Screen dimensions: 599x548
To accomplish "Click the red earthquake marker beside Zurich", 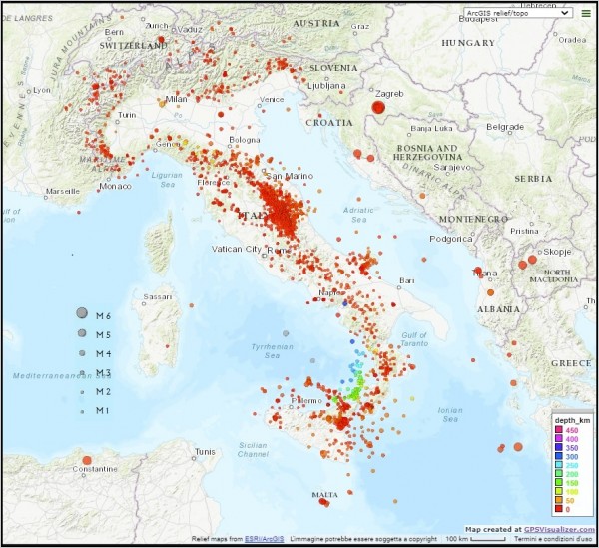I will [x=161, y=39].
